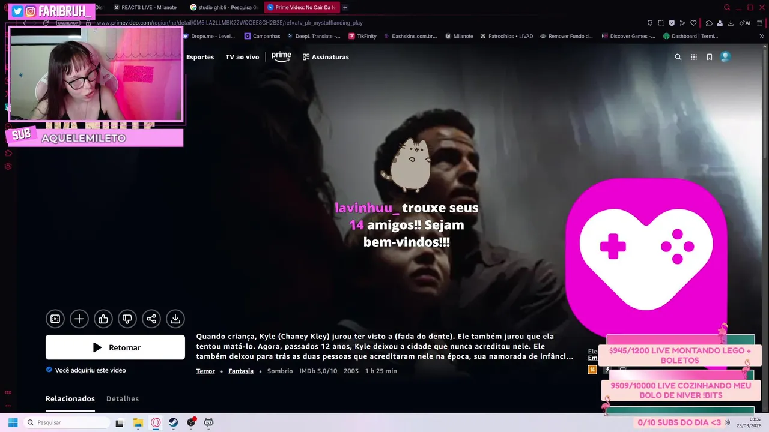Open Assinaturas menu

(x=326, y=57)
